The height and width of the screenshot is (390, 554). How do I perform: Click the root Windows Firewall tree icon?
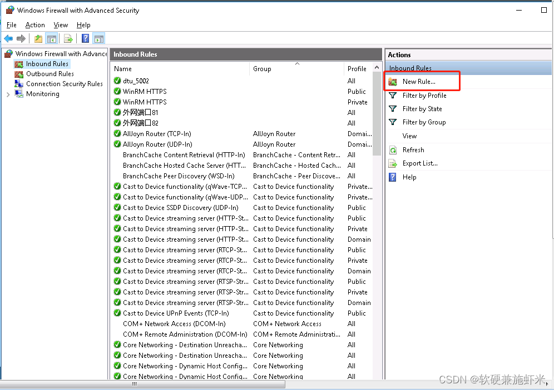(9, 54)
